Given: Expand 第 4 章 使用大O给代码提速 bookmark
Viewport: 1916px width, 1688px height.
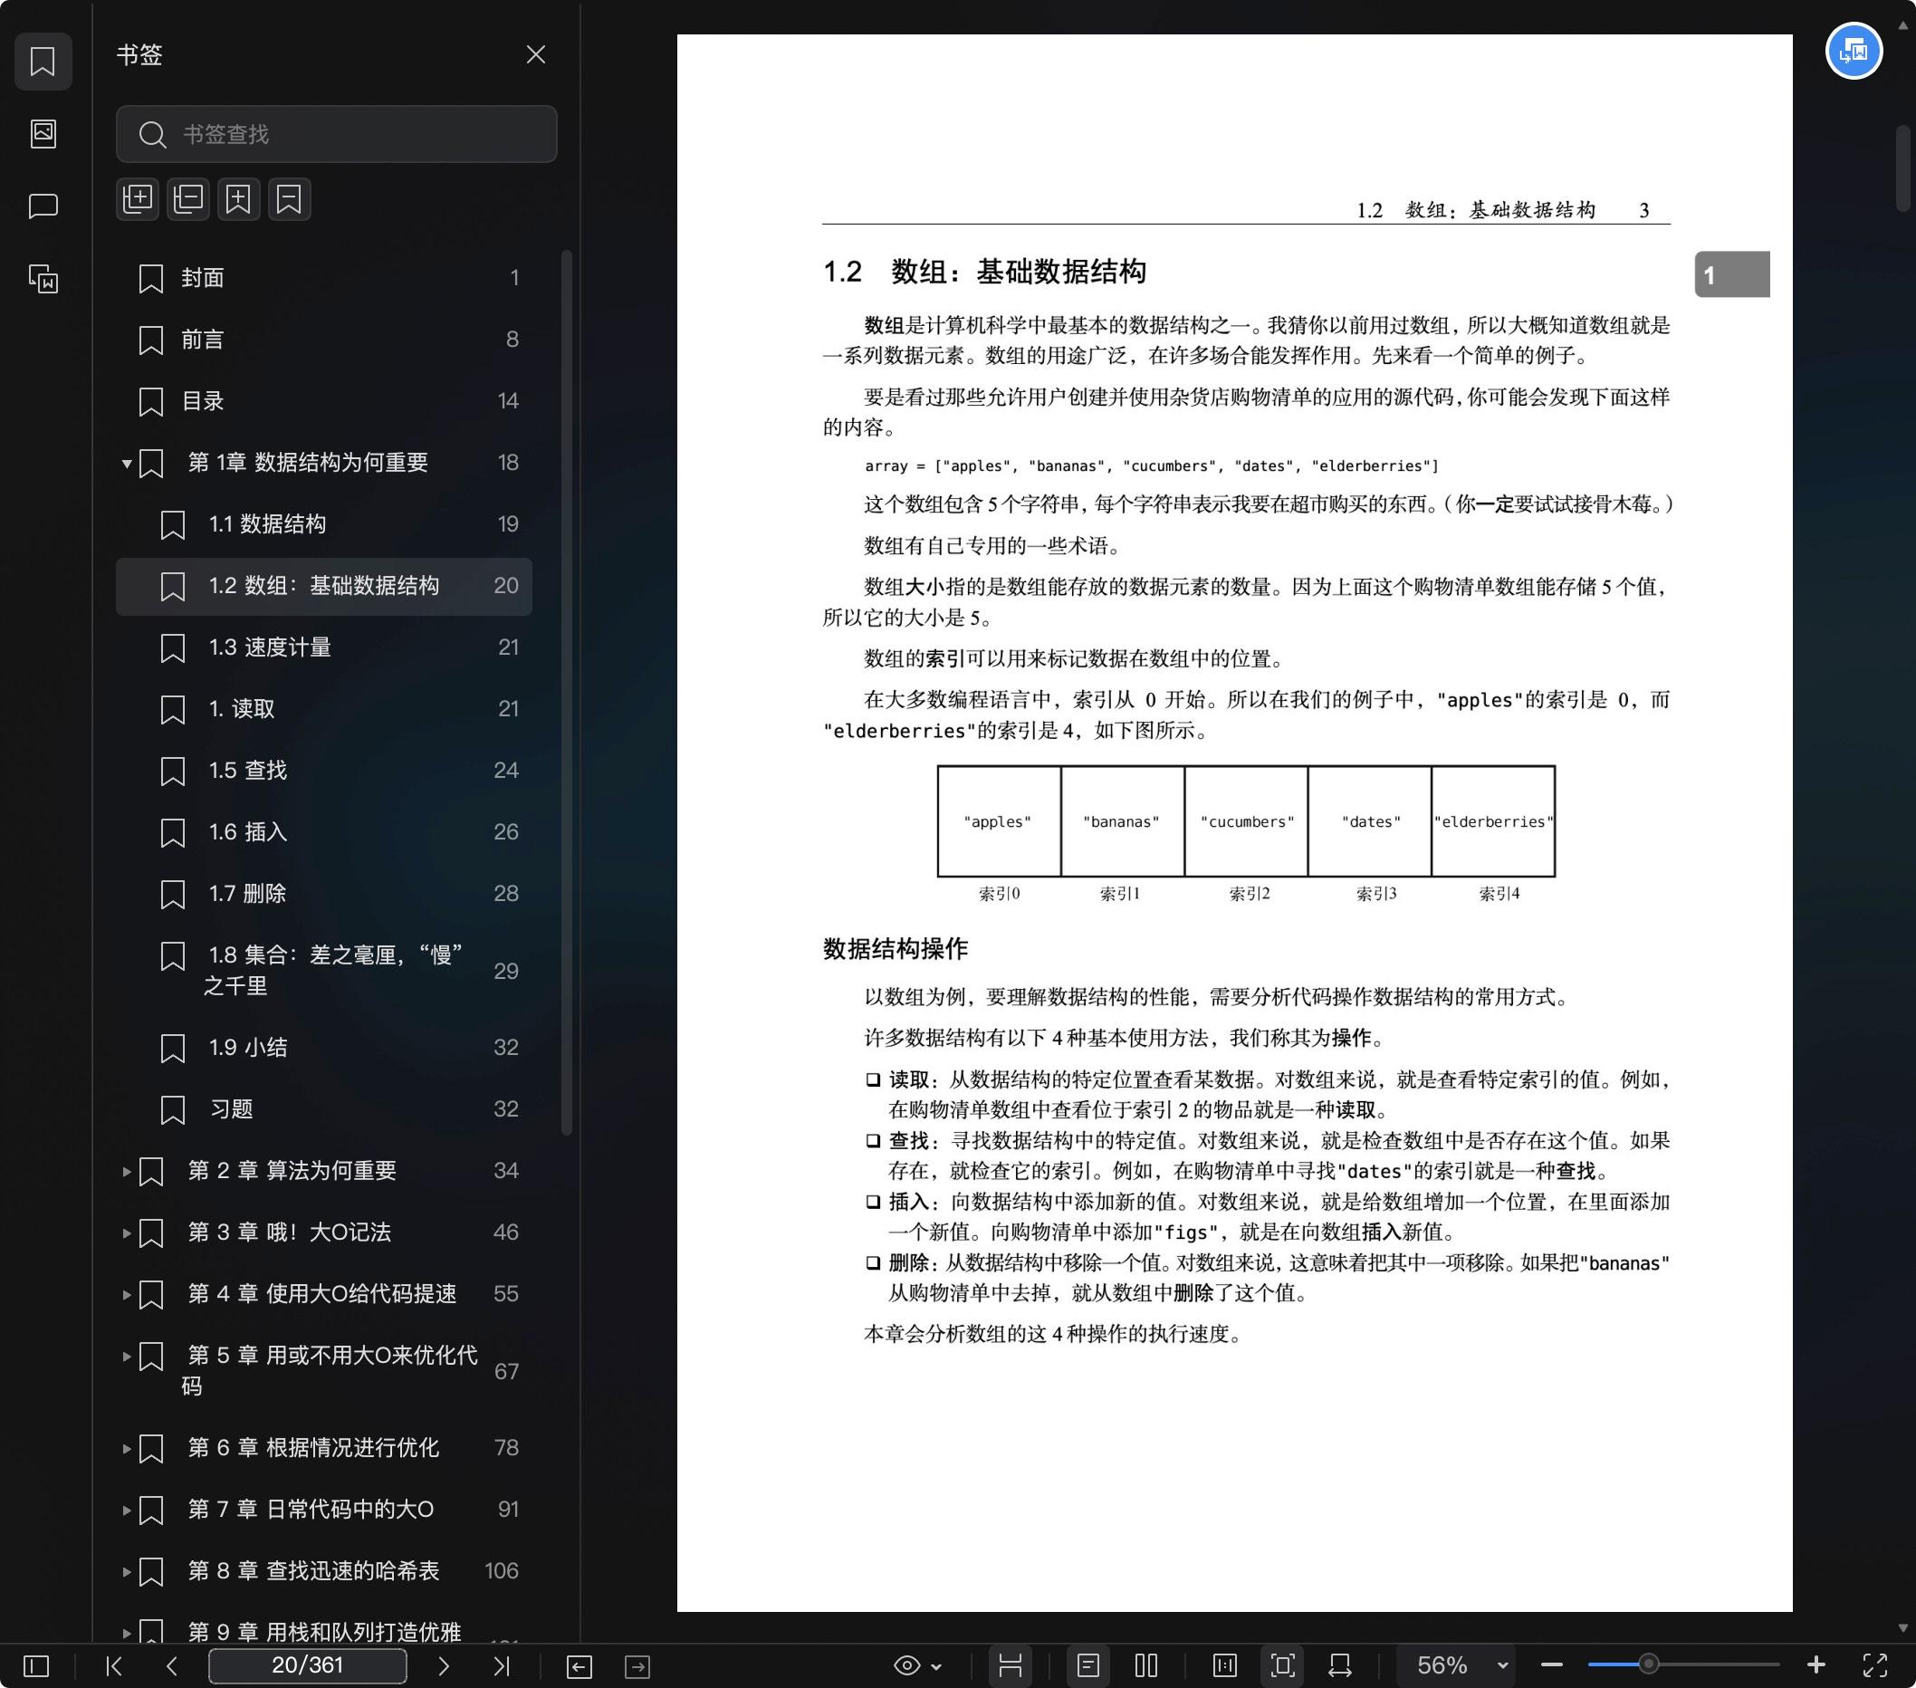Looking at the screenshot, I should point(127,1295).
